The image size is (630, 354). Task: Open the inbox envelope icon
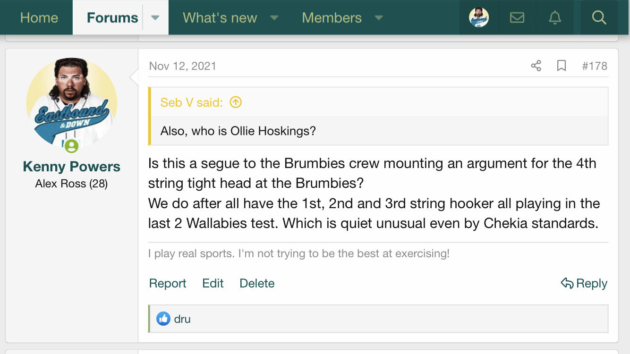517,18
